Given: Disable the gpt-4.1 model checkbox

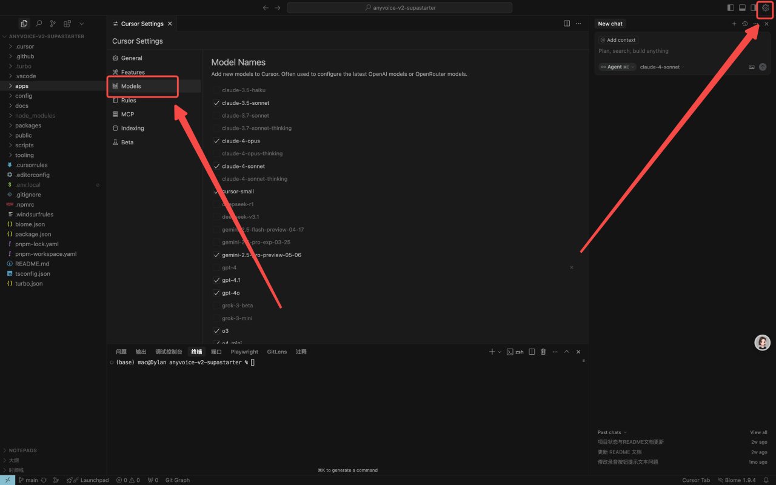Looking at the screenshot, I should click(x=216, y=280).
